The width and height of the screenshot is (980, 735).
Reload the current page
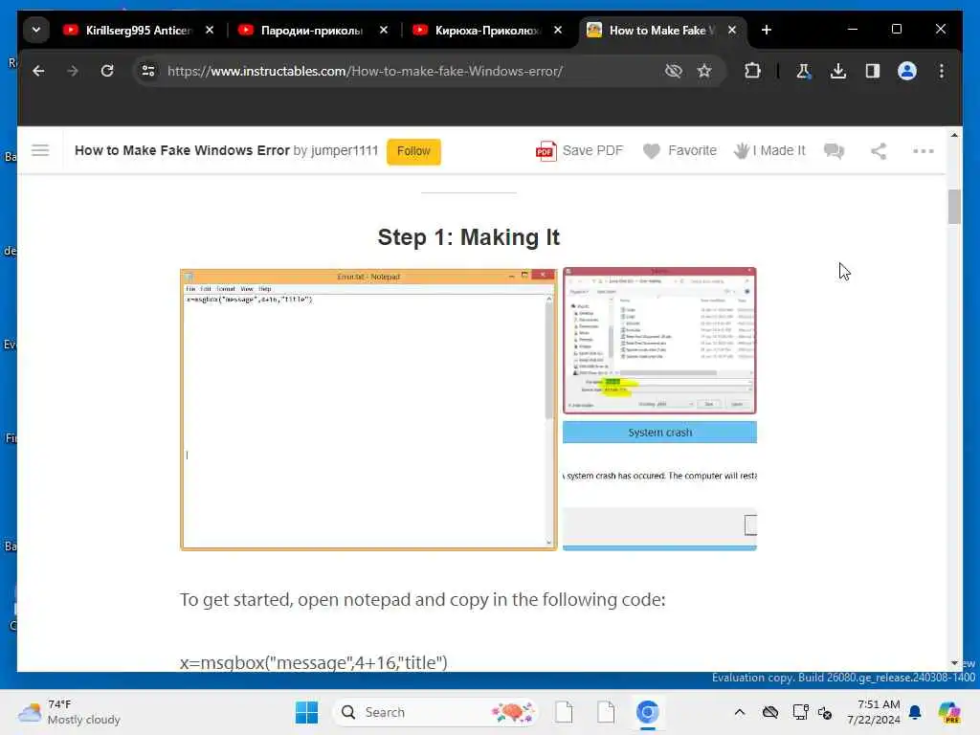tap(107, 71)
